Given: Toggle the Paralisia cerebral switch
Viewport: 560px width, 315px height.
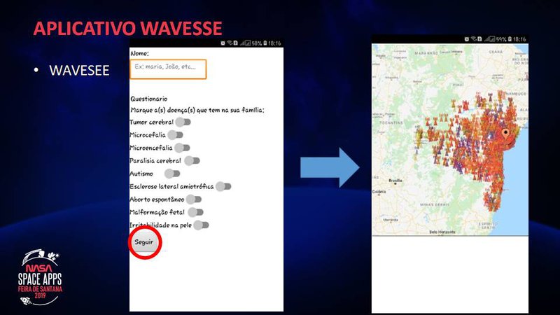Looking at the screenshot, I should [191, 161].
